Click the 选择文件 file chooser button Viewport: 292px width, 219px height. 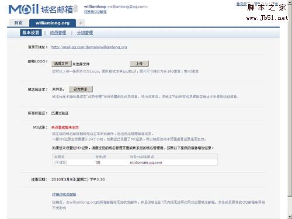click(61, 64)
